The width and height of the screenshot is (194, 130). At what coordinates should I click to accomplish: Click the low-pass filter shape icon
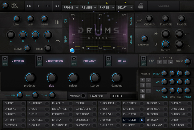(187, 45)
